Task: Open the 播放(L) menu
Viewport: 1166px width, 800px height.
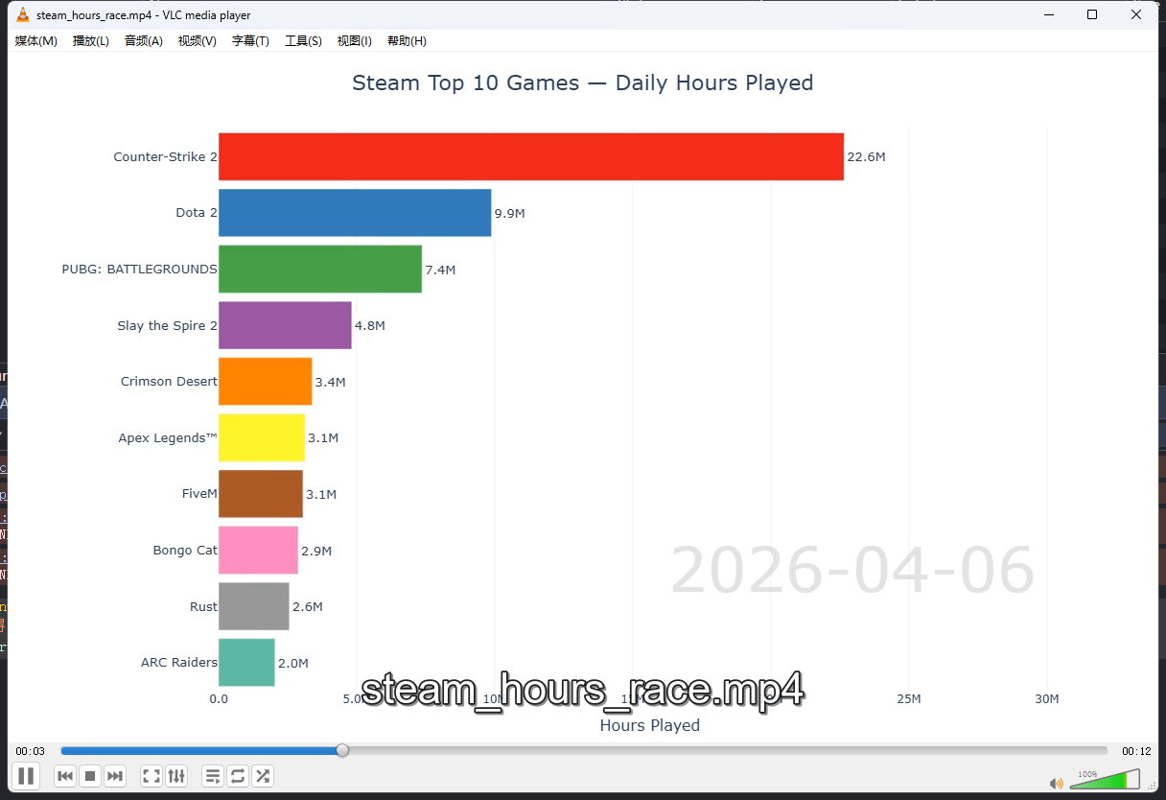Action: pyautogui.click(x=91, y=41)
